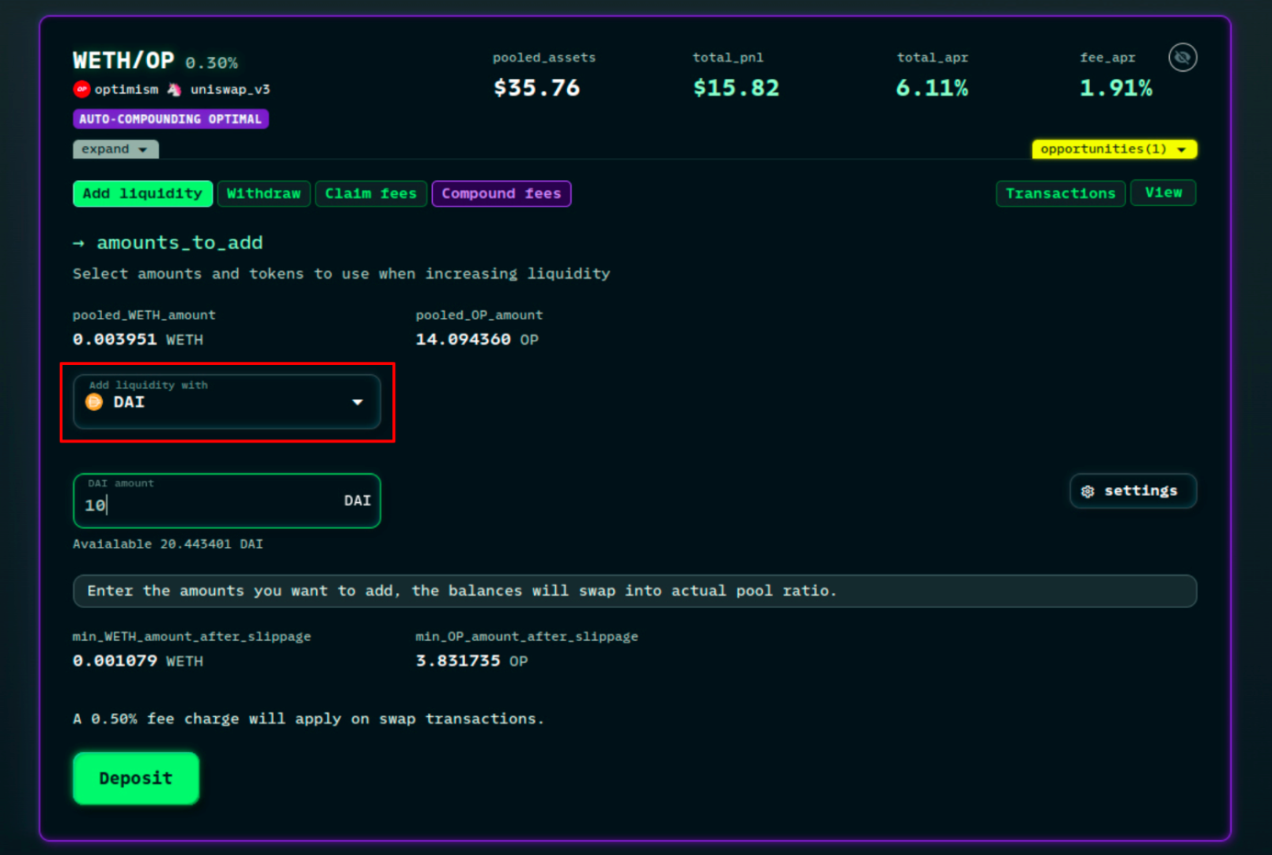Open the Add liquidity with DAI dropdown

pos(226,402)
